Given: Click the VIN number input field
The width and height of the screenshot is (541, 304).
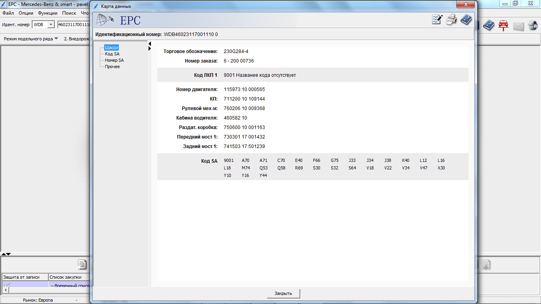Looking at the screenshot, I should point(74,25).
